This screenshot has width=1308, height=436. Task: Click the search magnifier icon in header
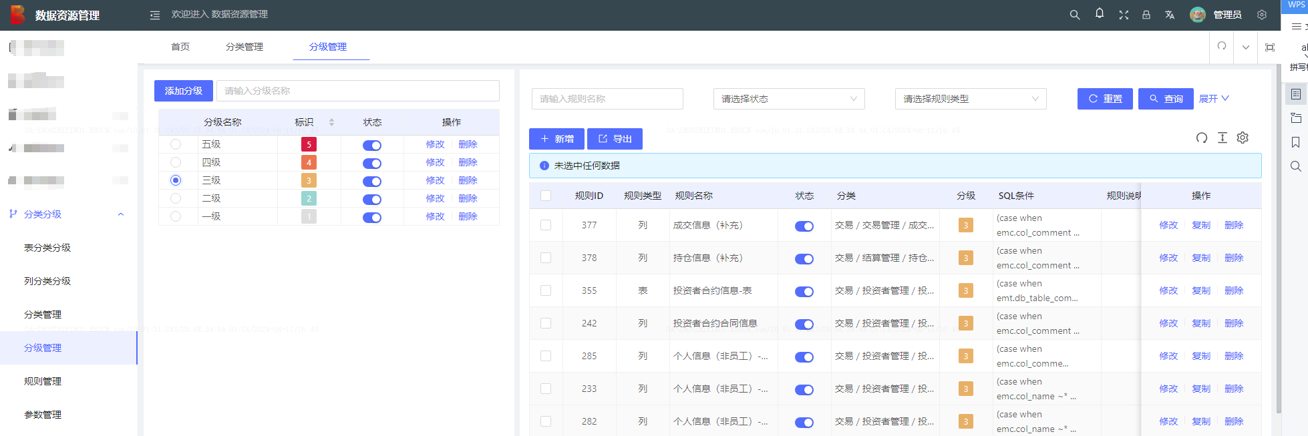(1075, 15)
